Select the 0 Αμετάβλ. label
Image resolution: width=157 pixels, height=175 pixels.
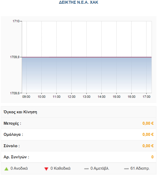coord(100,168)
